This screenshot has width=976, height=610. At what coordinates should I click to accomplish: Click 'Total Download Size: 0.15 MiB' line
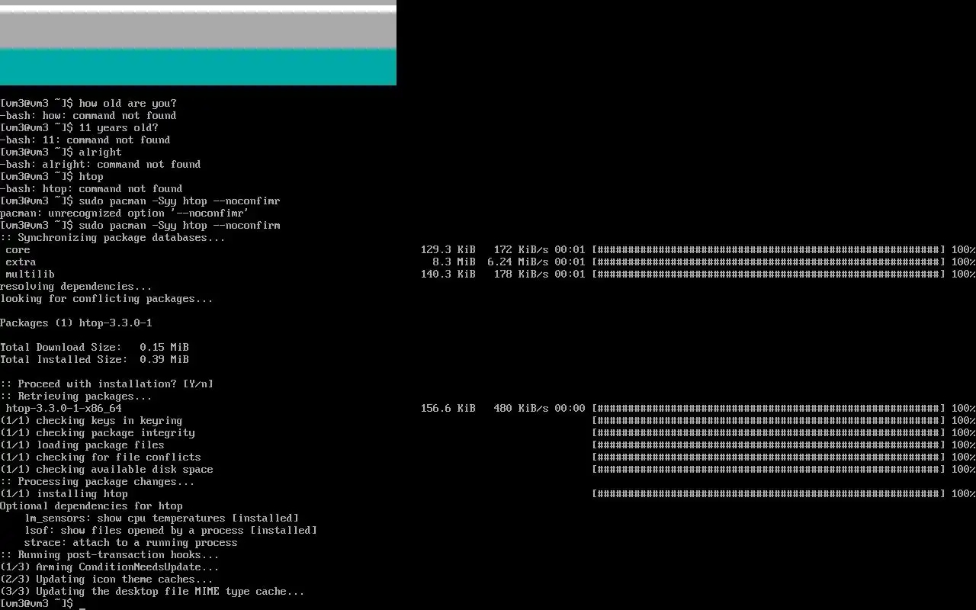[95, 348]
